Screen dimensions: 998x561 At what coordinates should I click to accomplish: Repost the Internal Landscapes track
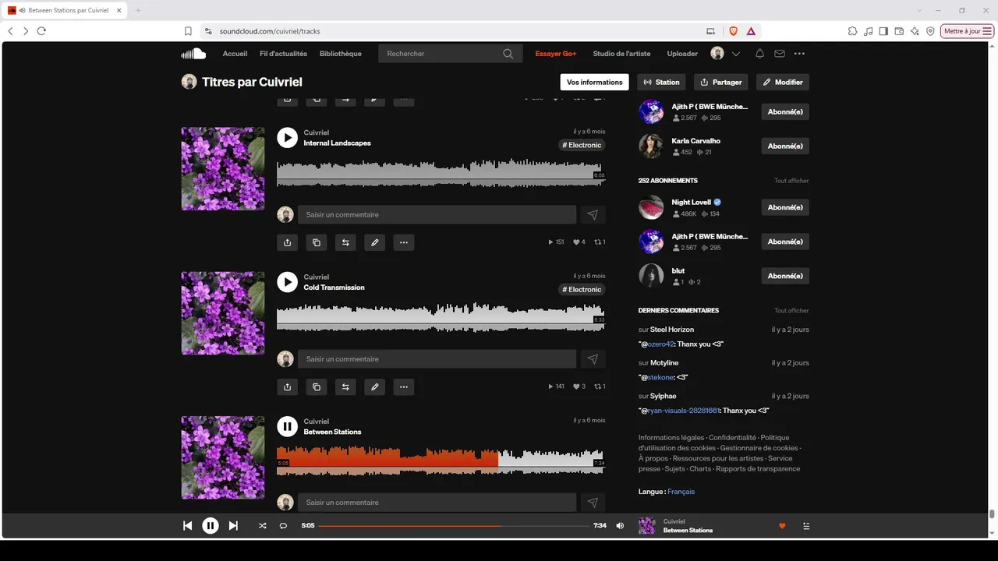pyautogui.click(x=345, y=242)
